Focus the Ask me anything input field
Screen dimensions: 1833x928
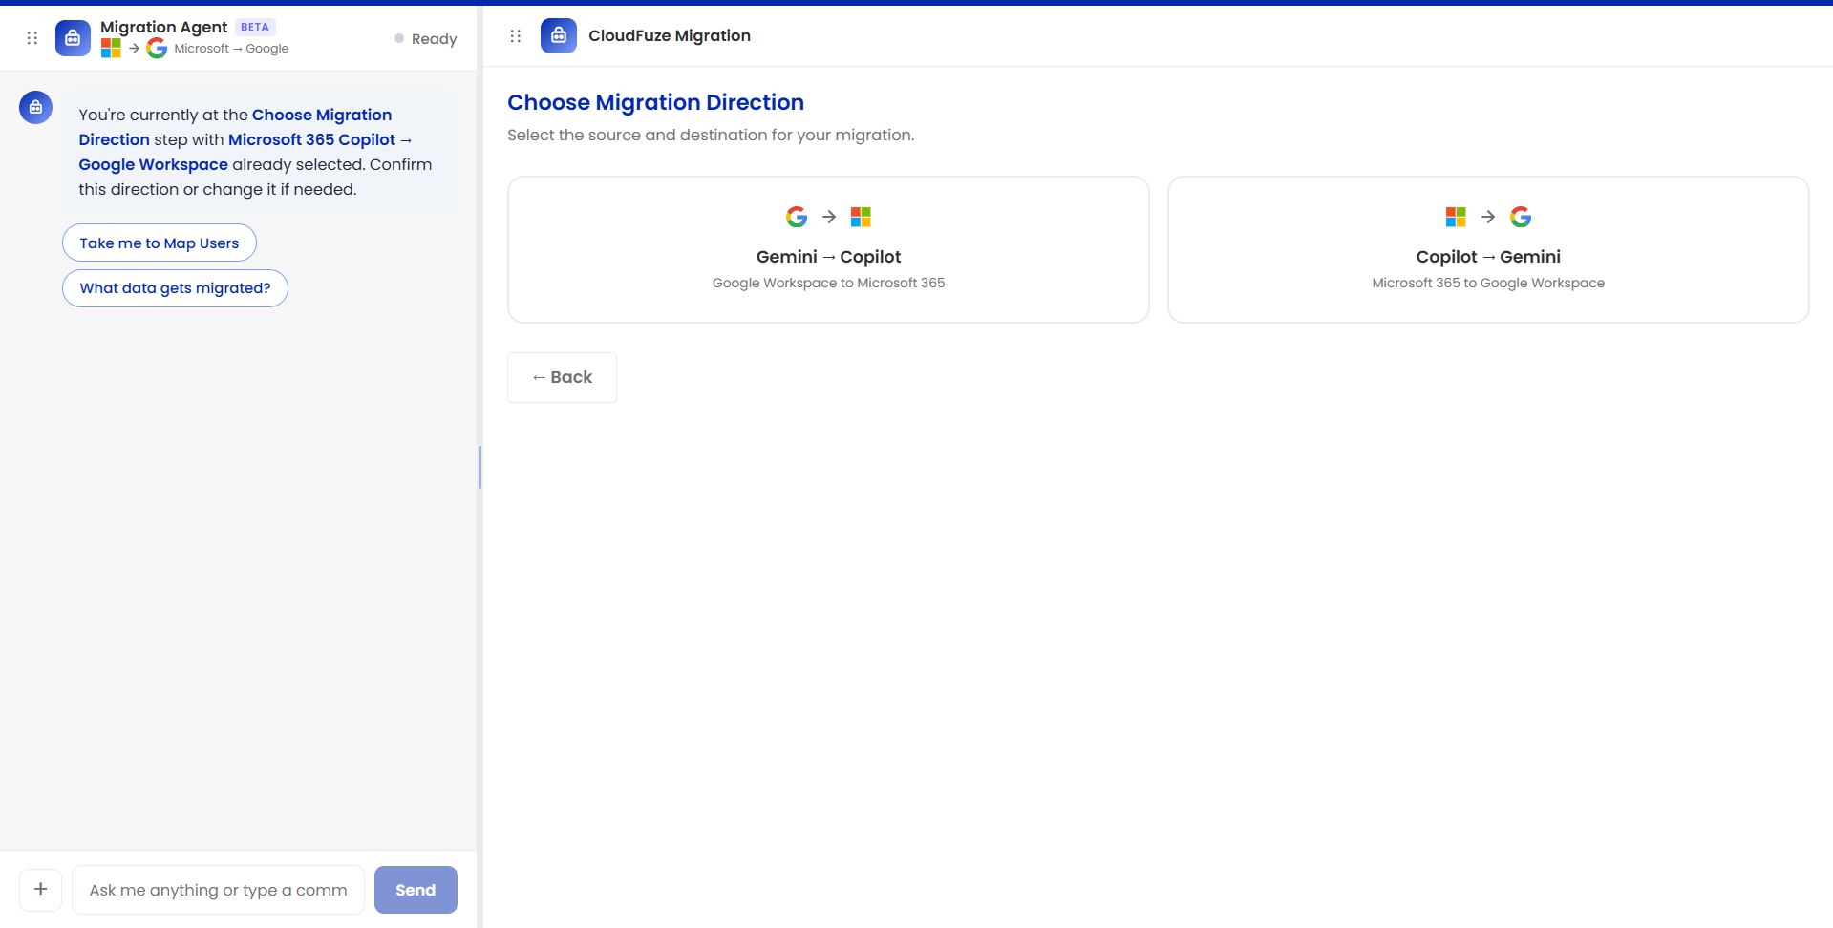(x=219, y=890)
